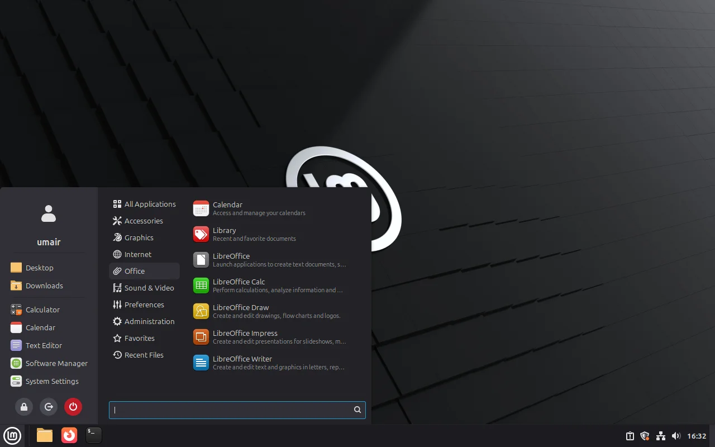Click 'Access and manage your calendars' text

tap(259, 213)
